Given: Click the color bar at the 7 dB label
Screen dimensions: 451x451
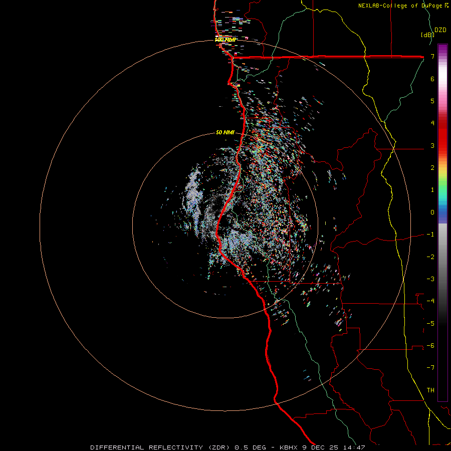Looking at the screenshot, I should tap(432, 56).
